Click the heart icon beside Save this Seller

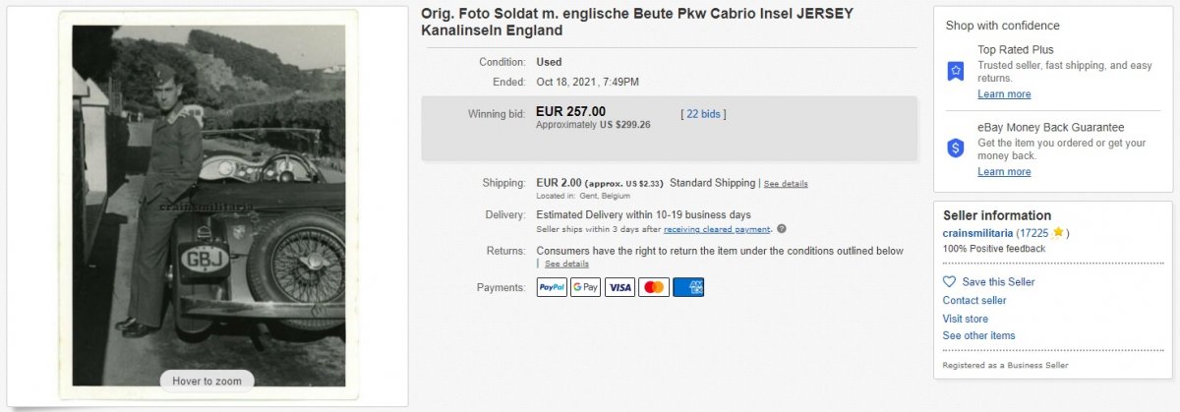click(x=949, y=282)
